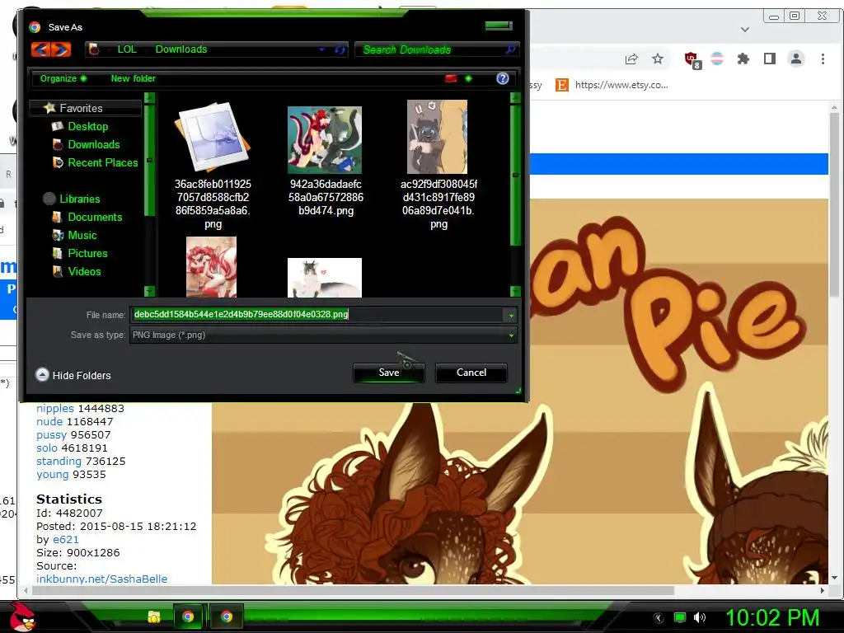This screenshot has height=633, width=844.
Task: Click the pastel striped flag extension icon
Action: coord(717,59)
